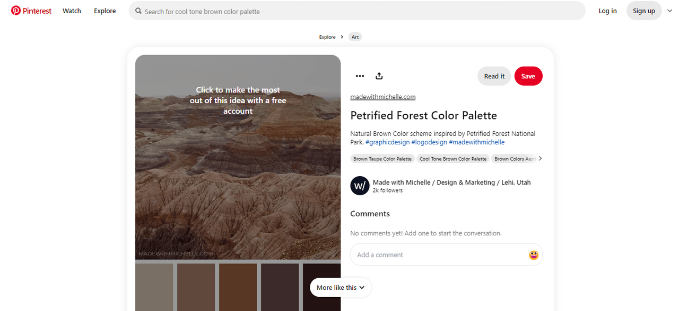Select the No comments yet message
This screenshot has width=679, height=311.
426,233
